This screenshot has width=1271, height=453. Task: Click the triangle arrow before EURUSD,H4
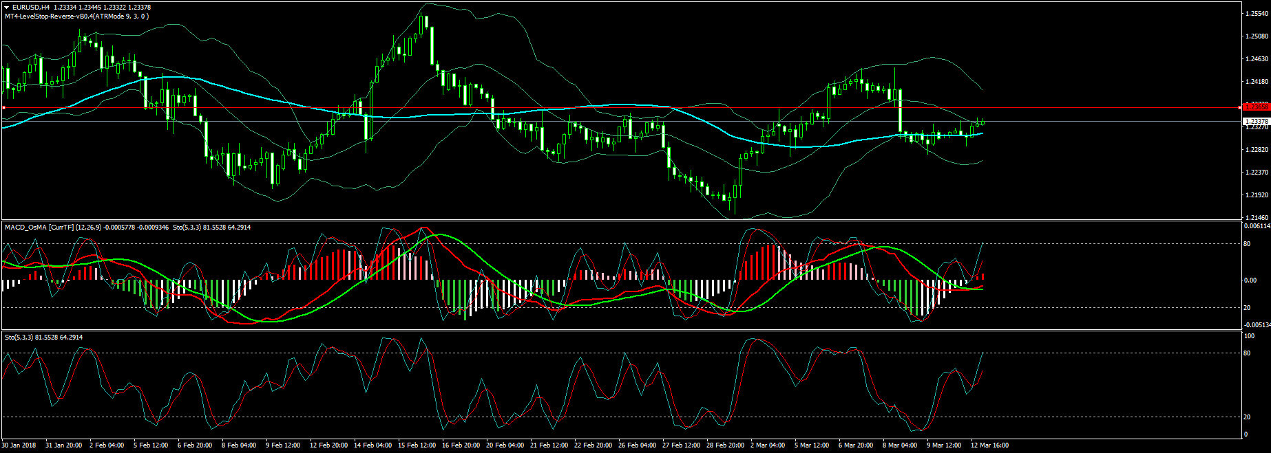point(7,8)
